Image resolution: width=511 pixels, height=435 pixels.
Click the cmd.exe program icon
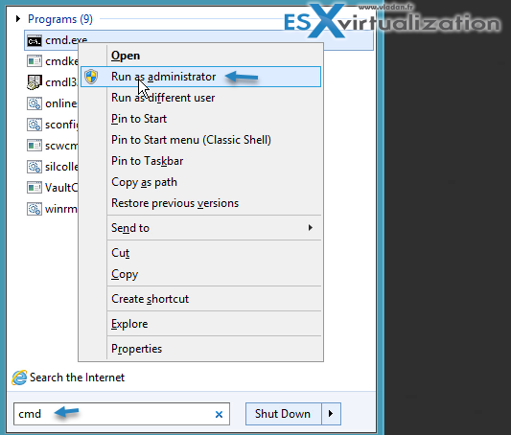pyautogui.click(x=35, y=41)
